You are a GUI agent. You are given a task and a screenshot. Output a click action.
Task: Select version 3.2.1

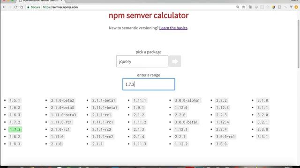[262, 122]
